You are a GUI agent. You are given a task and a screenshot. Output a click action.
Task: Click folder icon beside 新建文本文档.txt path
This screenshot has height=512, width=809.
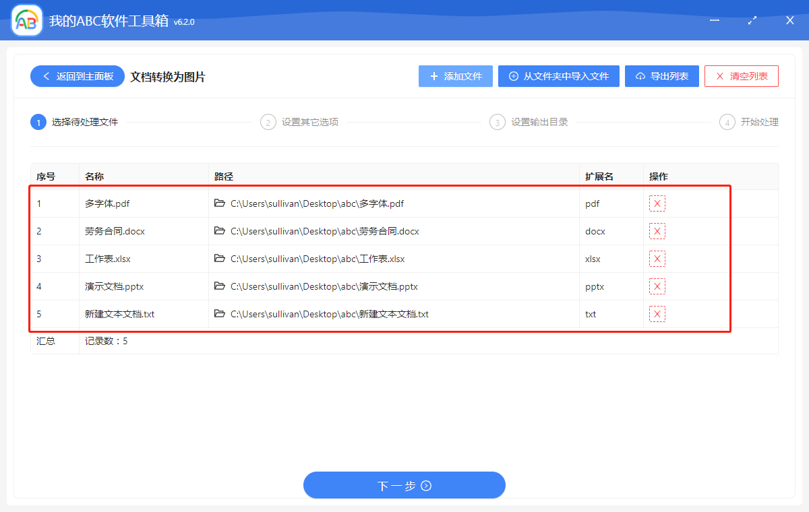(x=220, y=314)
